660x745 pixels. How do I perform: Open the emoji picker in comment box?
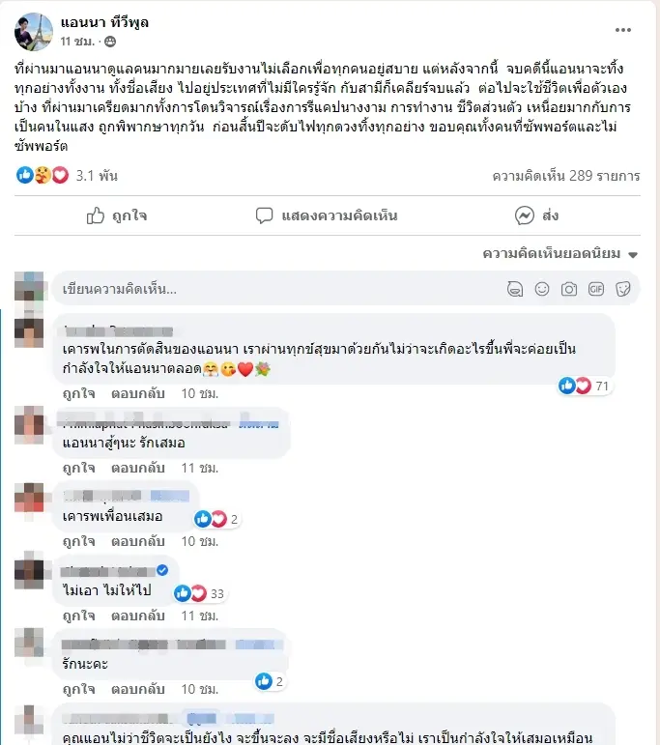542,289
